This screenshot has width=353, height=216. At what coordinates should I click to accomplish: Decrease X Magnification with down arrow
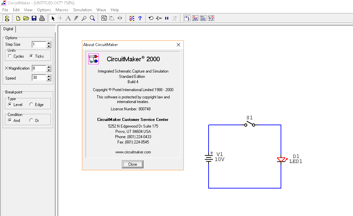click(x=49, y=70)
